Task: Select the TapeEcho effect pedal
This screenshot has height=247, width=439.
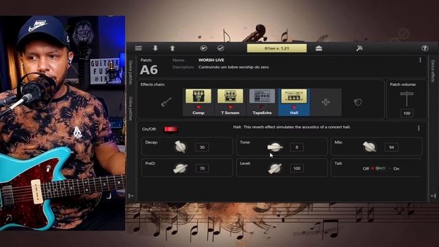Action: (262, 102)
